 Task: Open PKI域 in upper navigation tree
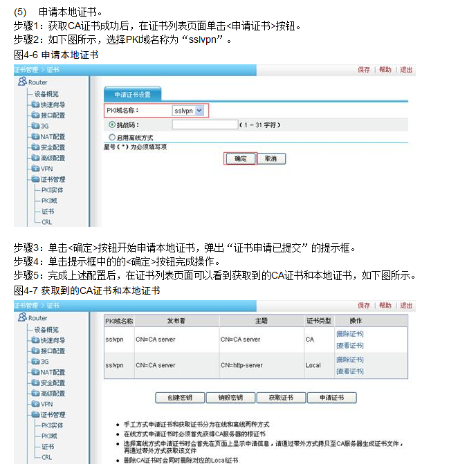(x=49, y=201)
